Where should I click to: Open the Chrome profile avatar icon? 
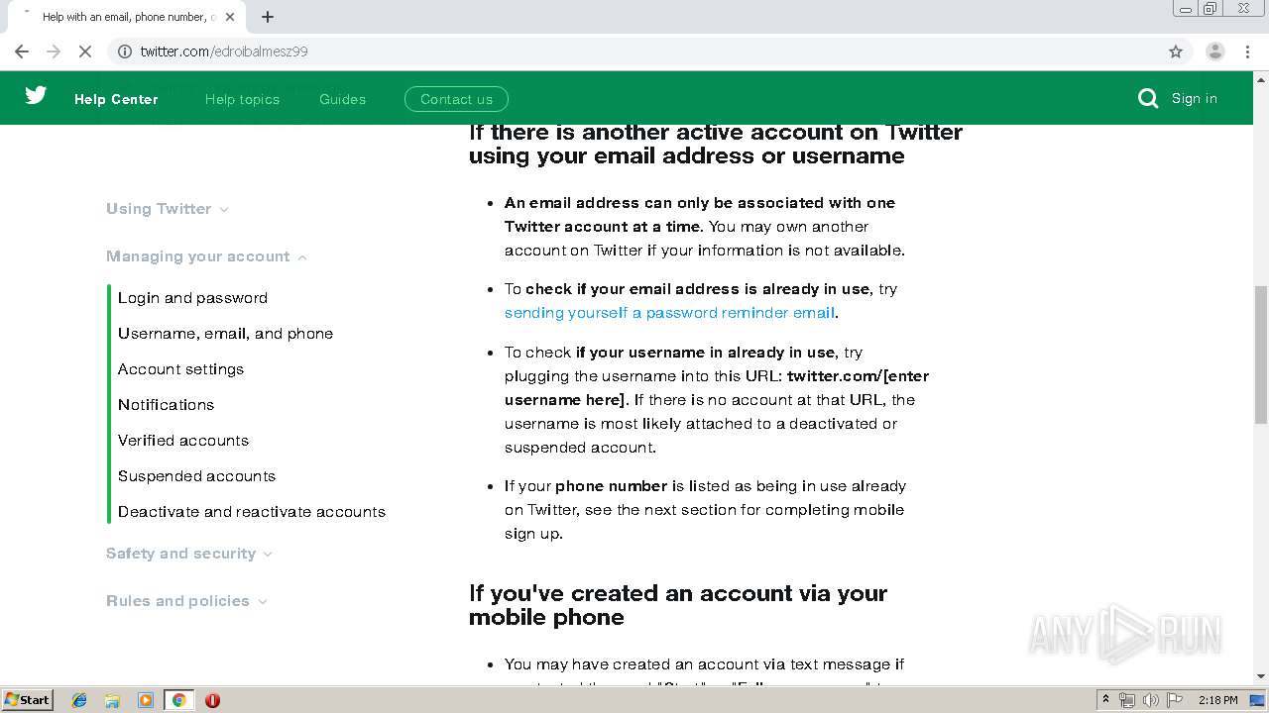1214,51
